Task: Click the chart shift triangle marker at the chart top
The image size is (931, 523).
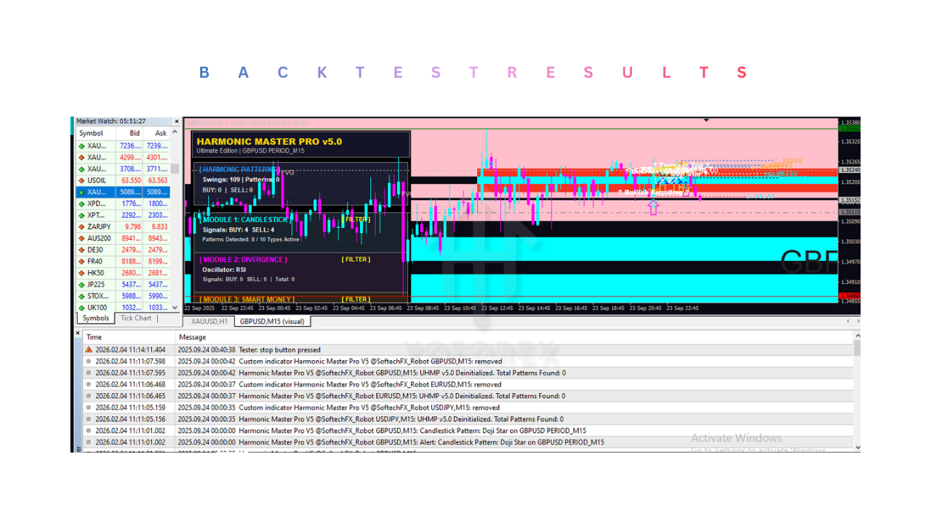Action: pos(706,120)
